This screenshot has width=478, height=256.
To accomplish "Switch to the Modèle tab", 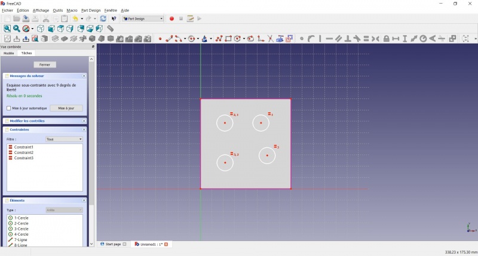I will coord(9,53).
